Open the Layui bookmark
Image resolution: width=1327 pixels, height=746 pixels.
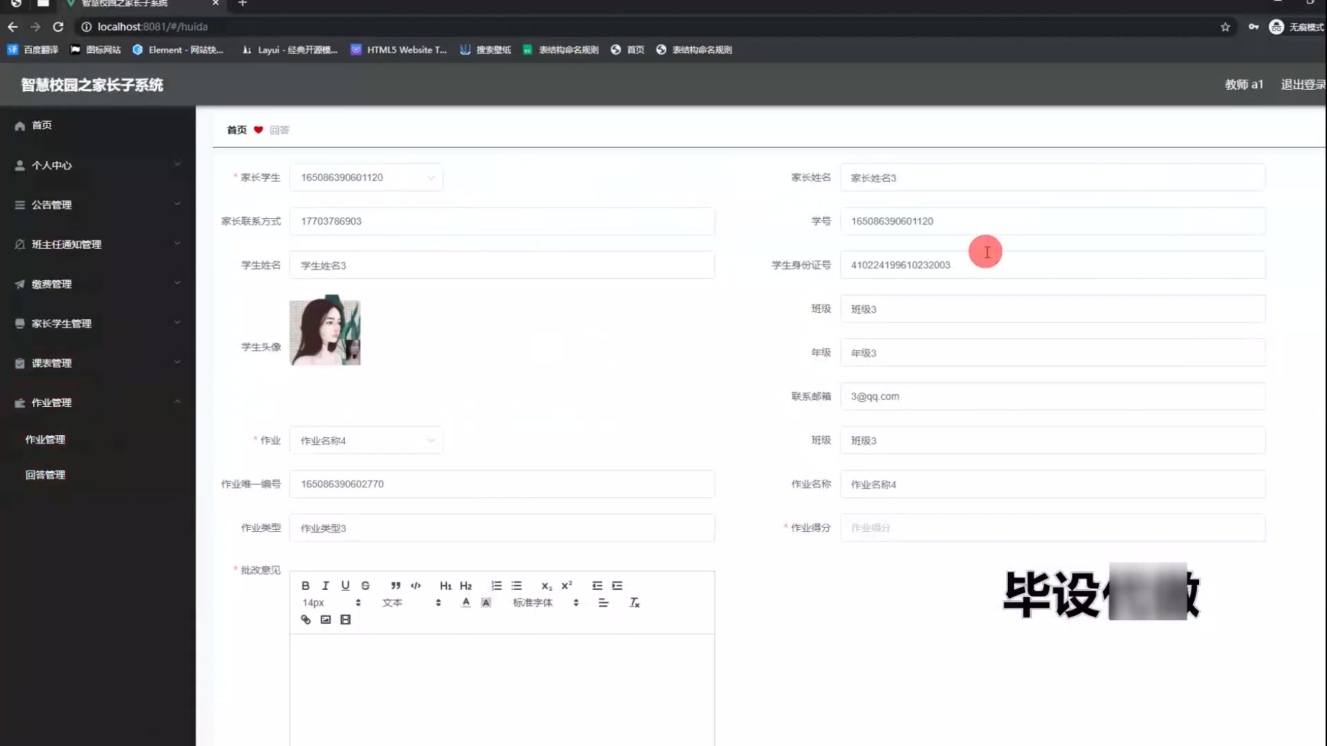290,50
